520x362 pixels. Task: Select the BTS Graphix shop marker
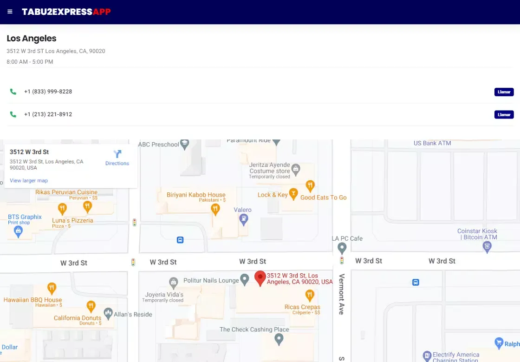18,231
